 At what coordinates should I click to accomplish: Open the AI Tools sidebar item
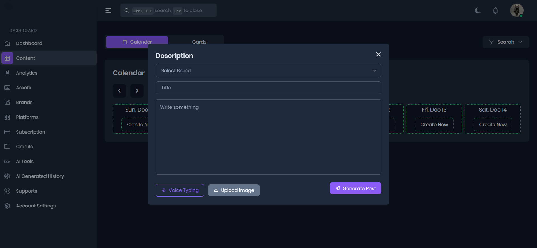pos(25,161)
